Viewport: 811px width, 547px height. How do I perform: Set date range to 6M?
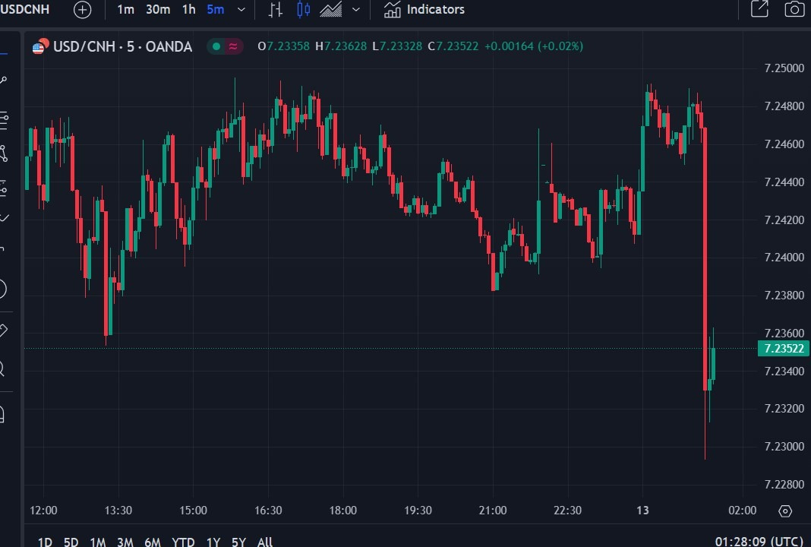click(153, 542)
